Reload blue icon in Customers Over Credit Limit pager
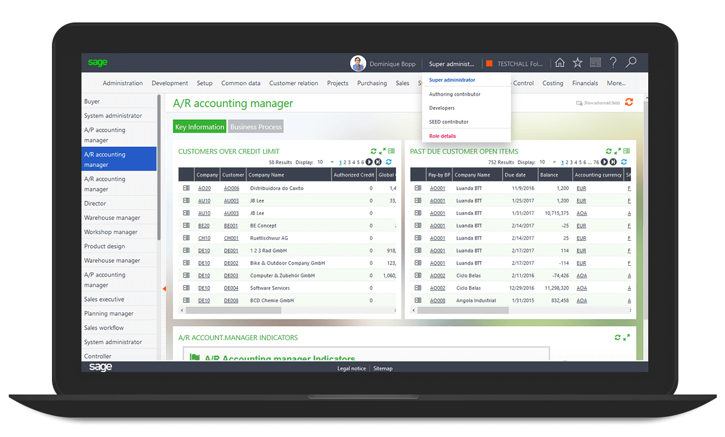Image resolution: width=725 pixels, height=437 pixels. pos(388,162)
